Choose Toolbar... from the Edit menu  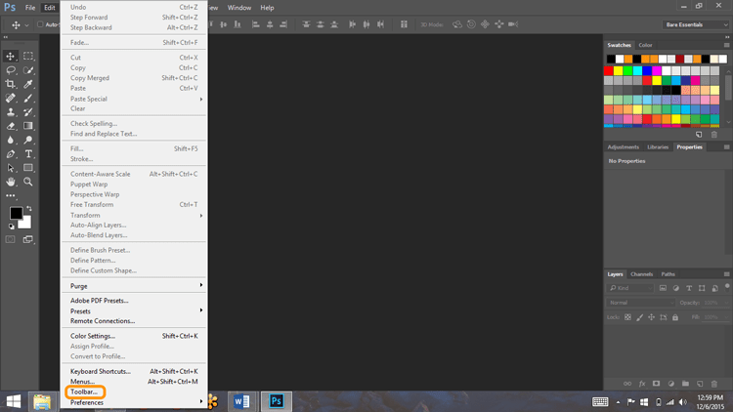tap(85, 391)
